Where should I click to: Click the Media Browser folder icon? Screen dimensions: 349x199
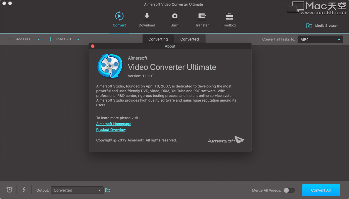(309, 26)
